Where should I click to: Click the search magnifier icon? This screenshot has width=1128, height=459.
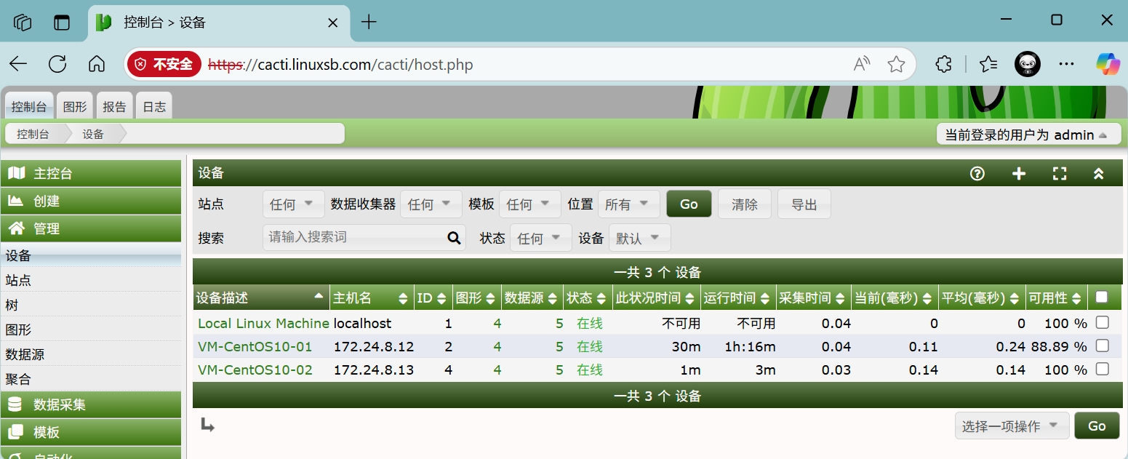(454, 237)
